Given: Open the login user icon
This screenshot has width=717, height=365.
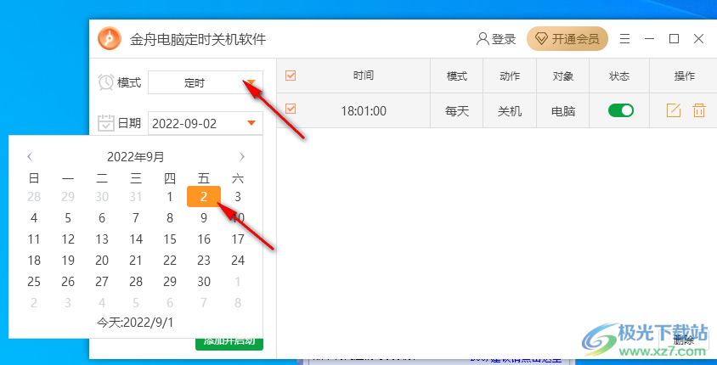Looking at the screenshot, I should tap(483, 39).
